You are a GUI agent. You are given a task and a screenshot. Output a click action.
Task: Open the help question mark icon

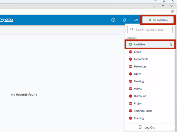113,20
